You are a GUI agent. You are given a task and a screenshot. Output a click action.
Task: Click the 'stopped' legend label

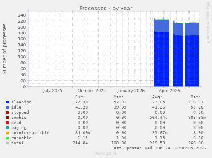pyautogui.click(x=20, y=112)
